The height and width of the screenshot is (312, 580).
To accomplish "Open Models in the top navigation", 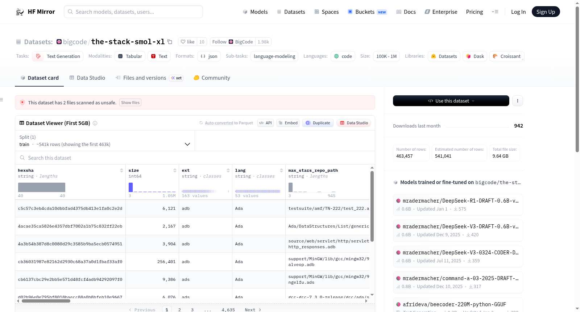I will 255,12.
